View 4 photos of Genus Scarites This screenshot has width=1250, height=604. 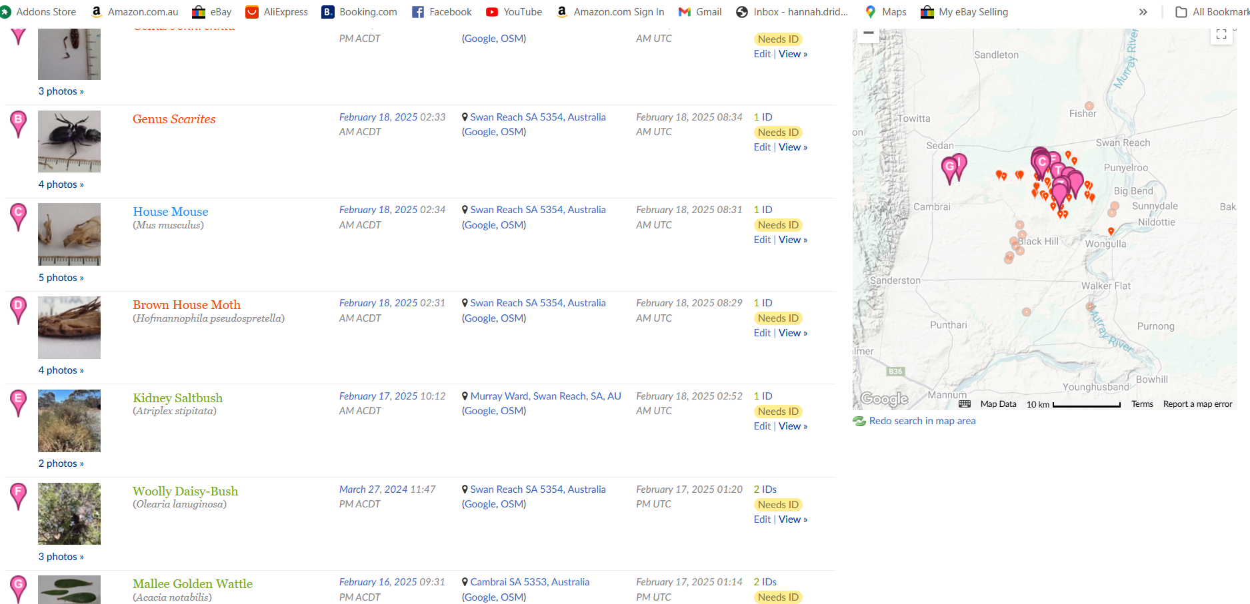61,184
